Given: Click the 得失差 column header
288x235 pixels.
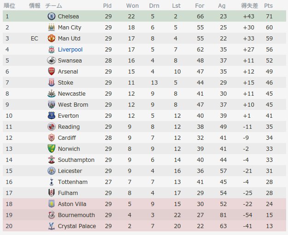Looking at the screenshot, I should pos(249,6).
